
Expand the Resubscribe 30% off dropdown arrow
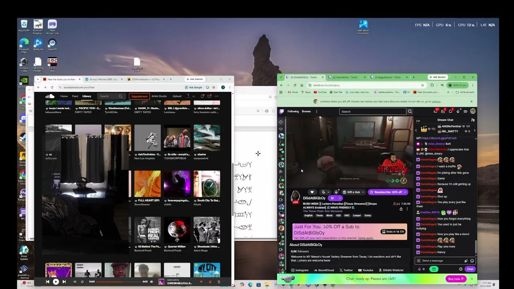coord(405,192)
